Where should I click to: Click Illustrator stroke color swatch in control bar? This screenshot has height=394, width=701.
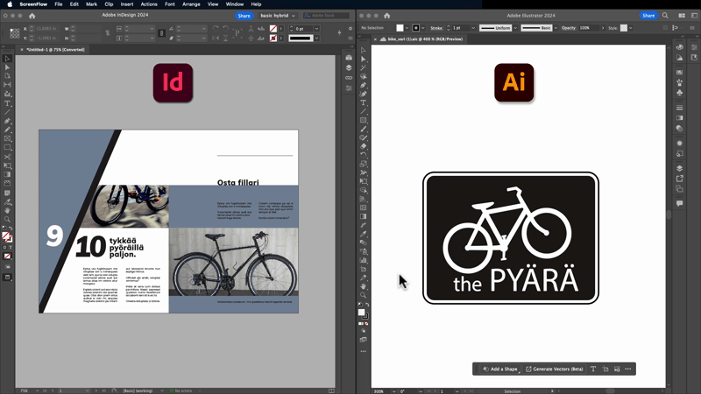pyautogui.click(x=415, y=28)
